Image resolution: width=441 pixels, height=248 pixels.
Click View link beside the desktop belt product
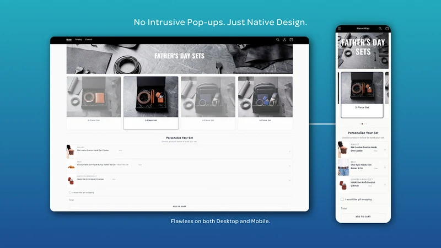(x=140, y=165)
